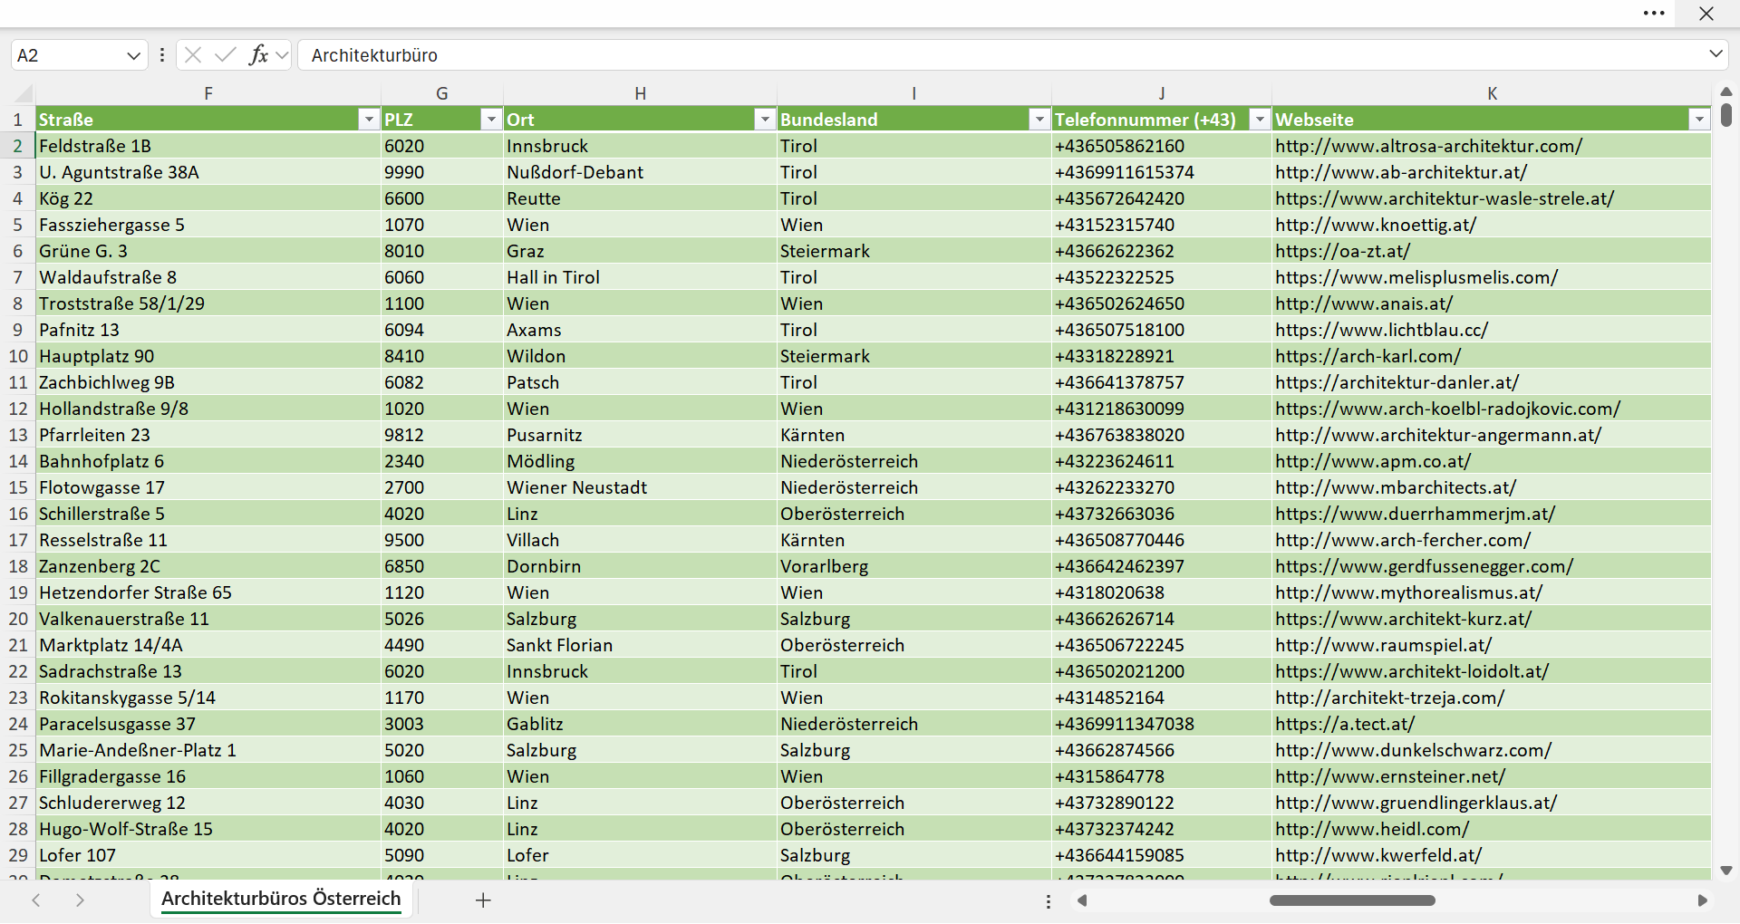Click the scroll left arrow
Screen dimensions: 1740x924
pyautogui.click(x=1082, y=900)
